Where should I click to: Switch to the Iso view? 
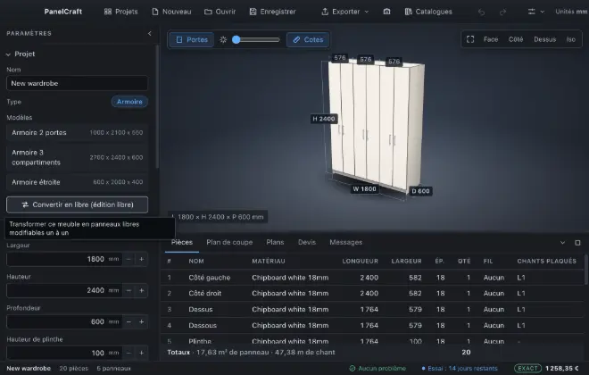pos(570,39)
